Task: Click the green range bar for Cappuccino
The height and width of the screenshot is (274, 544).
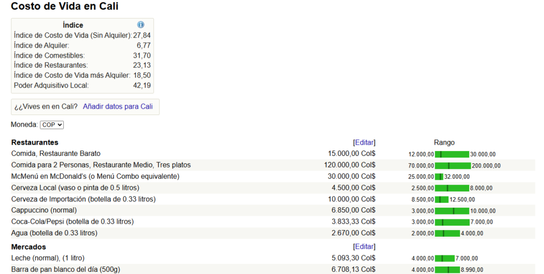Action: pyautogui.click(x=452, y=211)
